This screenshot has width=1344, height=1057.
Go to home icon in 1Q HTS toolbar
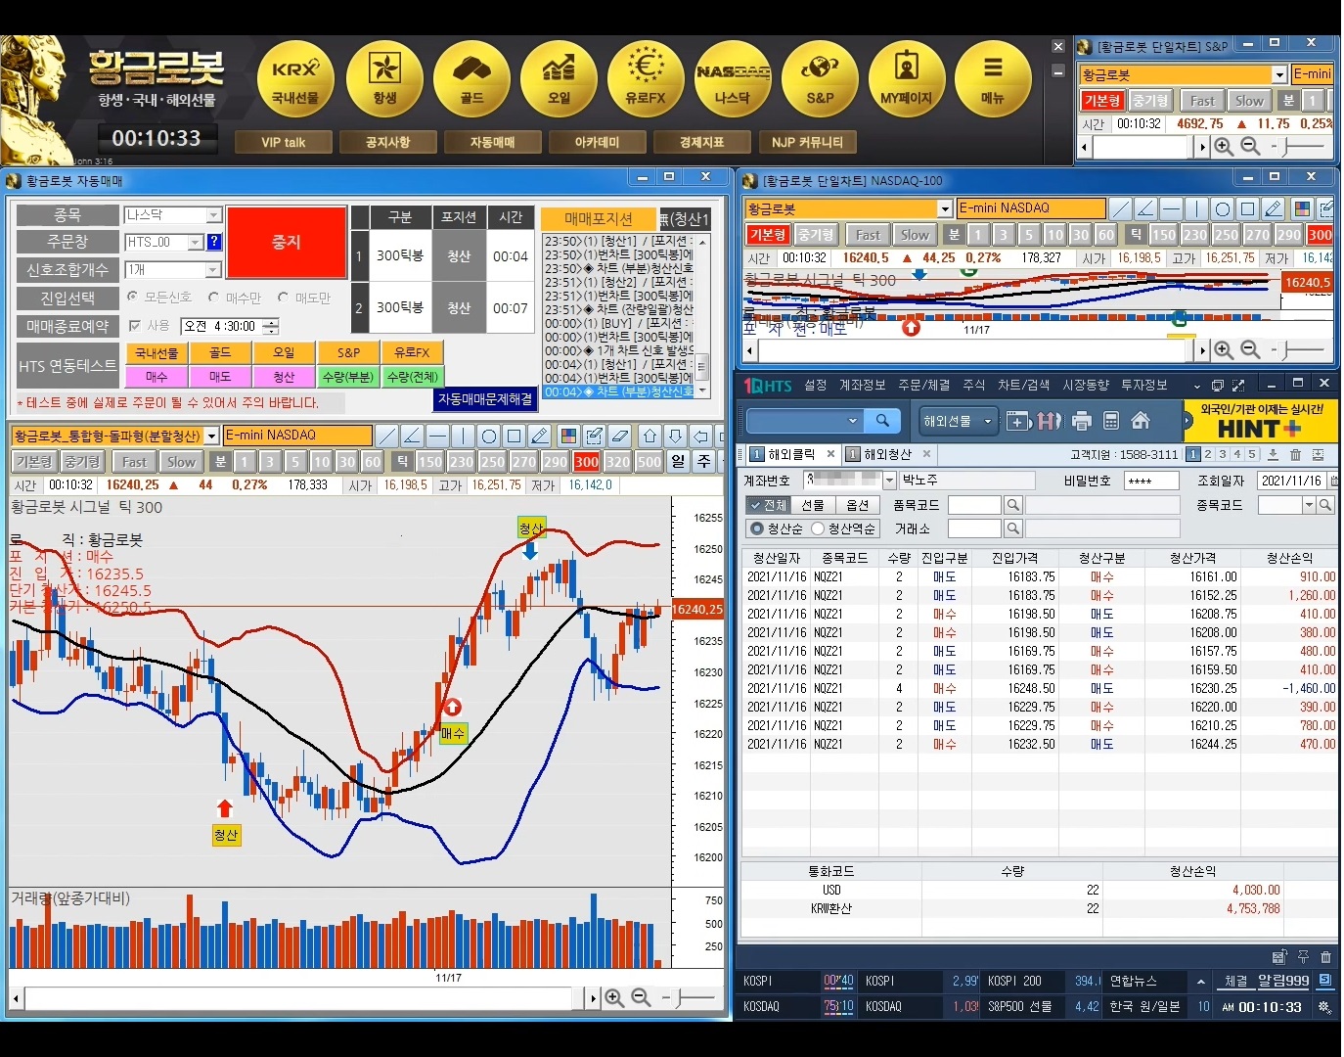[1140, 421]
